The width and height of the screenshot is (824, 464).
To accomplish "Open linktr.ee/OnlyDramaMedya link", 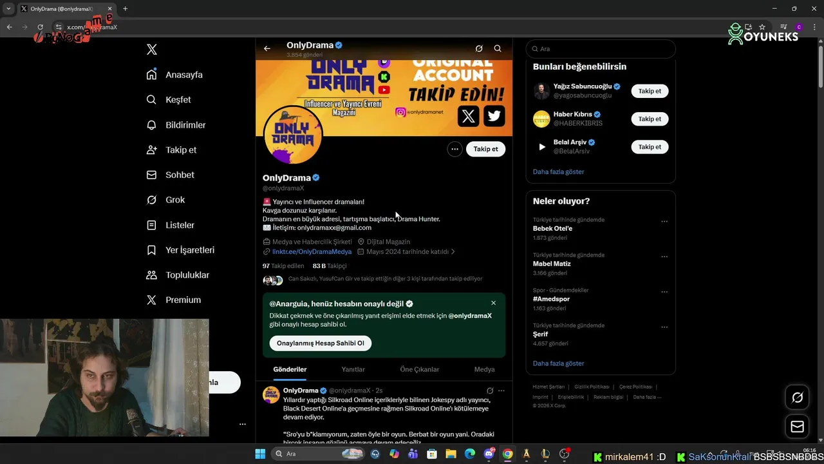I will [x=312, y=252].
